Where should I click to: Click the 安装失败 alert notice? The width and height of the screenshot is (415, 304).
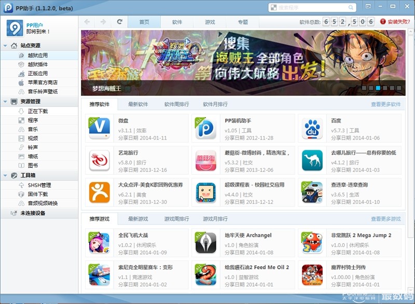[398, 22]
